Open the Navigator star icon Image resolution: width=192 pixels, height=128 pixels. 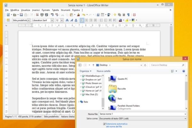pos(115,15)
